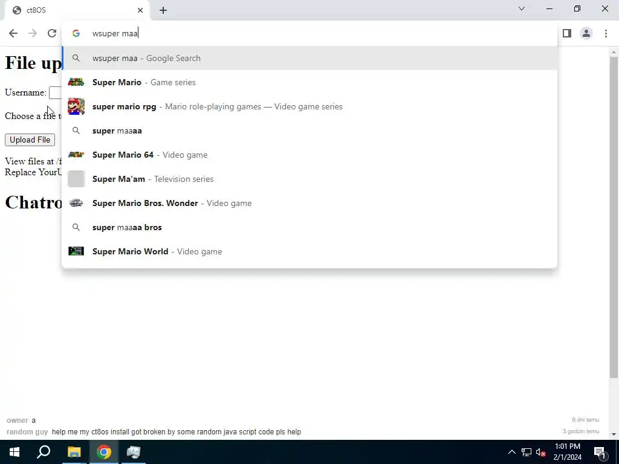
Task: Pick the 'super maaaa' search suggestion
Action: click(309, 130)
